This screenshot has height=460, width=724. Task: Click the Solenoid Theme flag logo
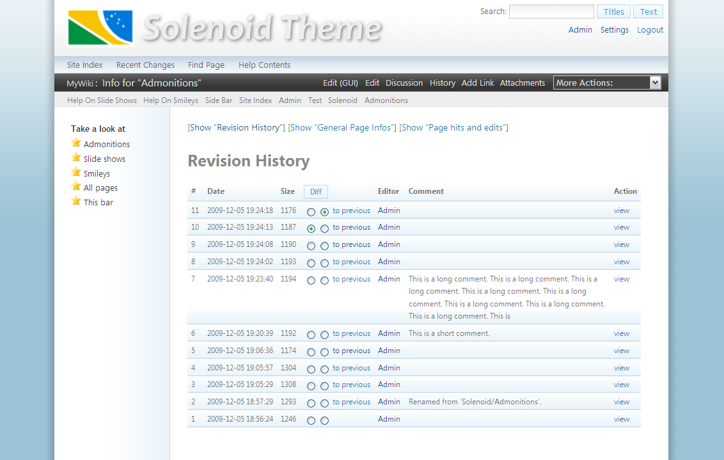tap(100, 28)
